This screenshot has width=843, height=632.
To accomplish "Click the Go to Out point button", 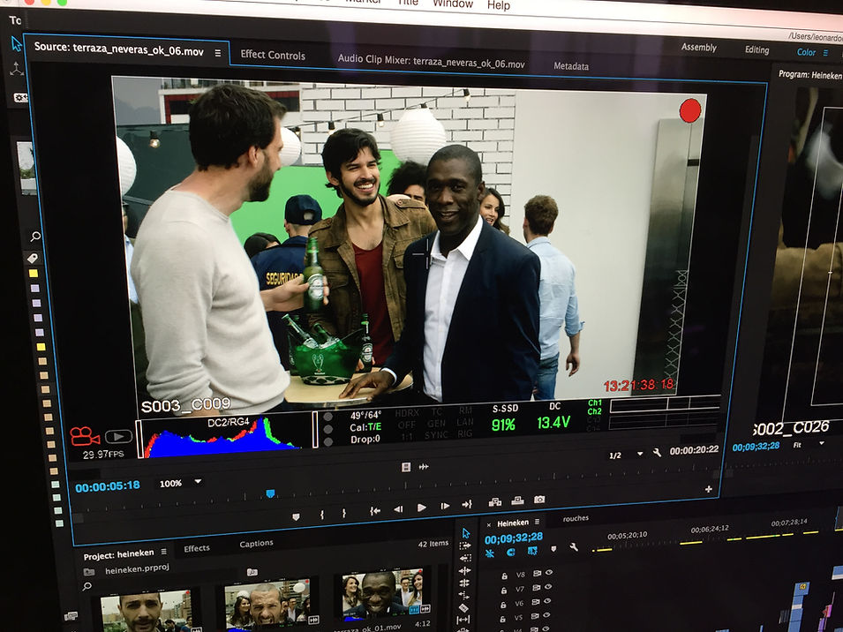I will [x=467, y=504].
